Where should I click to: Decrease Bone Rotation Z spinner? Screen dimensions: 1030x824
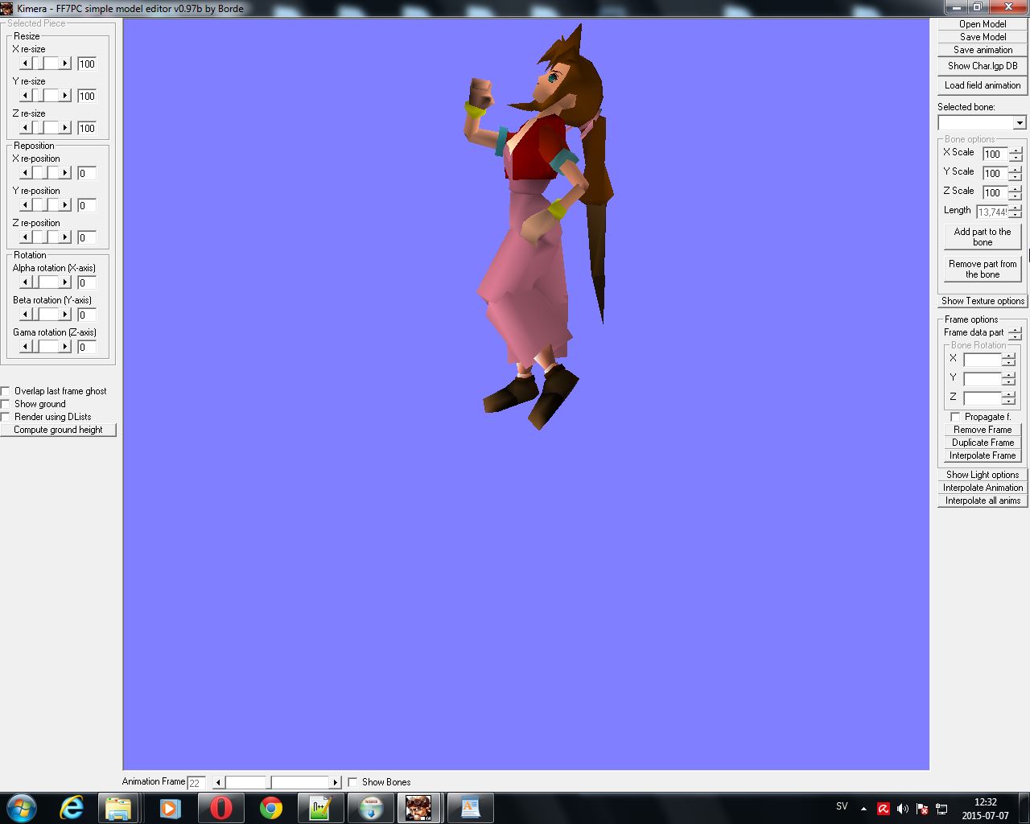pyautogui.click(x=1008, y=402)
